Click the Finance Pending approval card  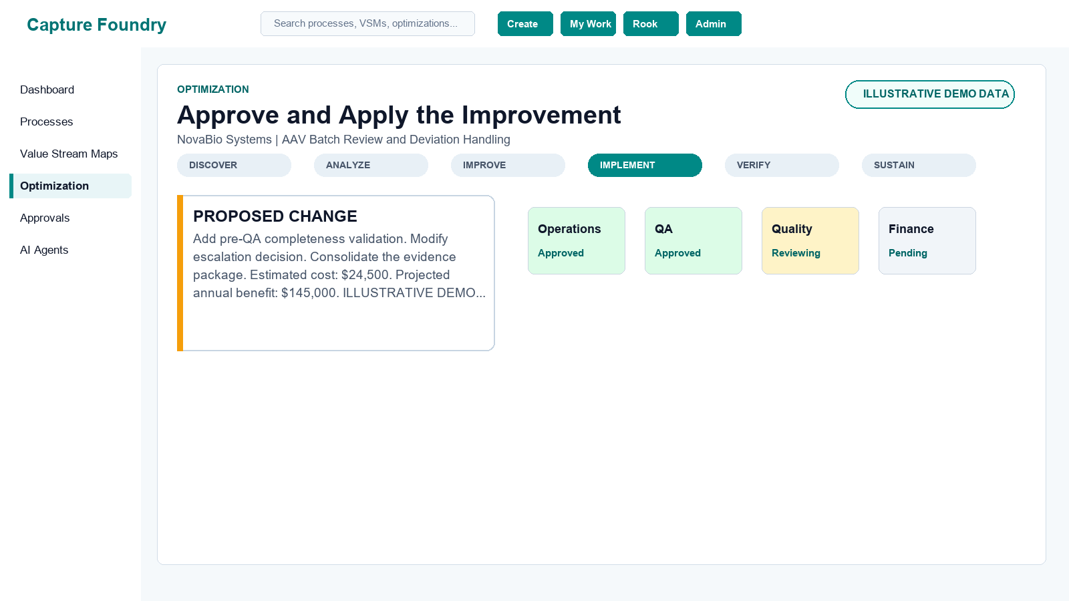(x=927, y=240)
